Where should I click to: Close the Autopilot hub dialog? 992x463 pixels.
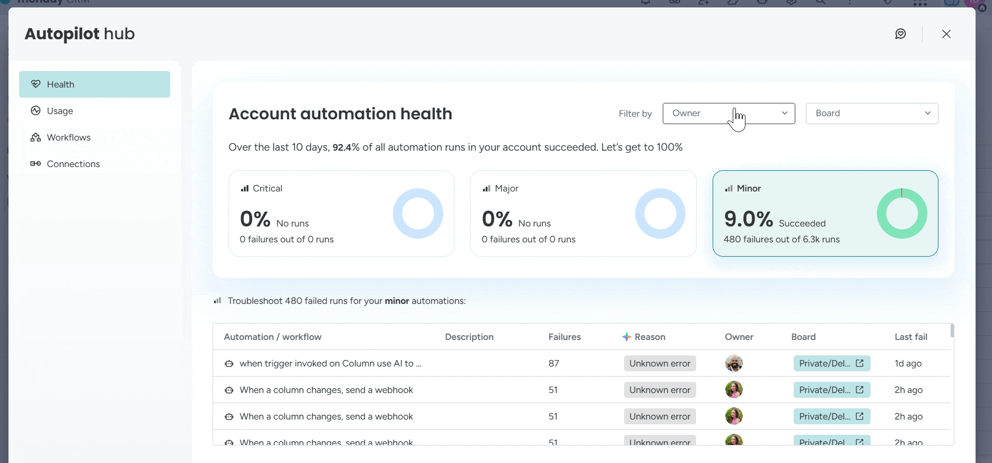tap(946, 34)
